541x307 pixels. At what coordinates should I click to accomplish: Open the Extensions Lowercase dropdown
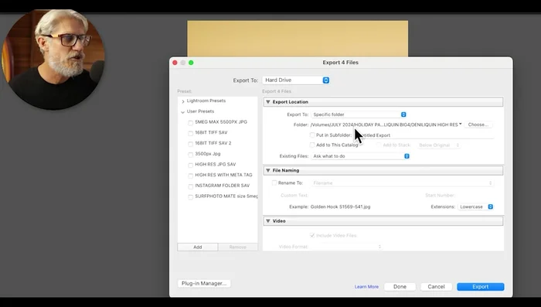(x=476, y=206)
